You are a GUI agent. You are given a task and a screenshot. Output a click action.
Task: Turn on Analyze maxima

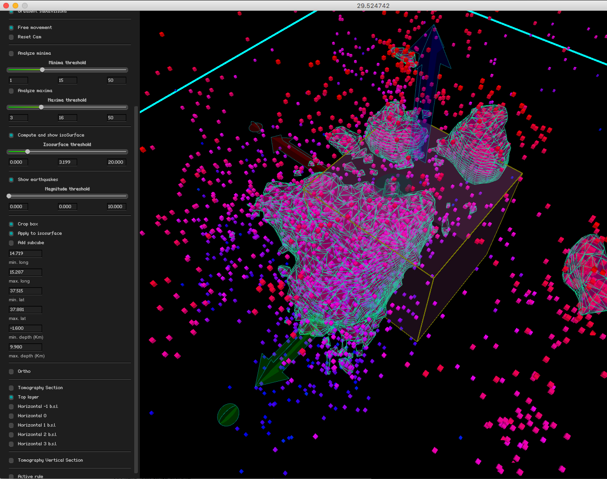11,91
